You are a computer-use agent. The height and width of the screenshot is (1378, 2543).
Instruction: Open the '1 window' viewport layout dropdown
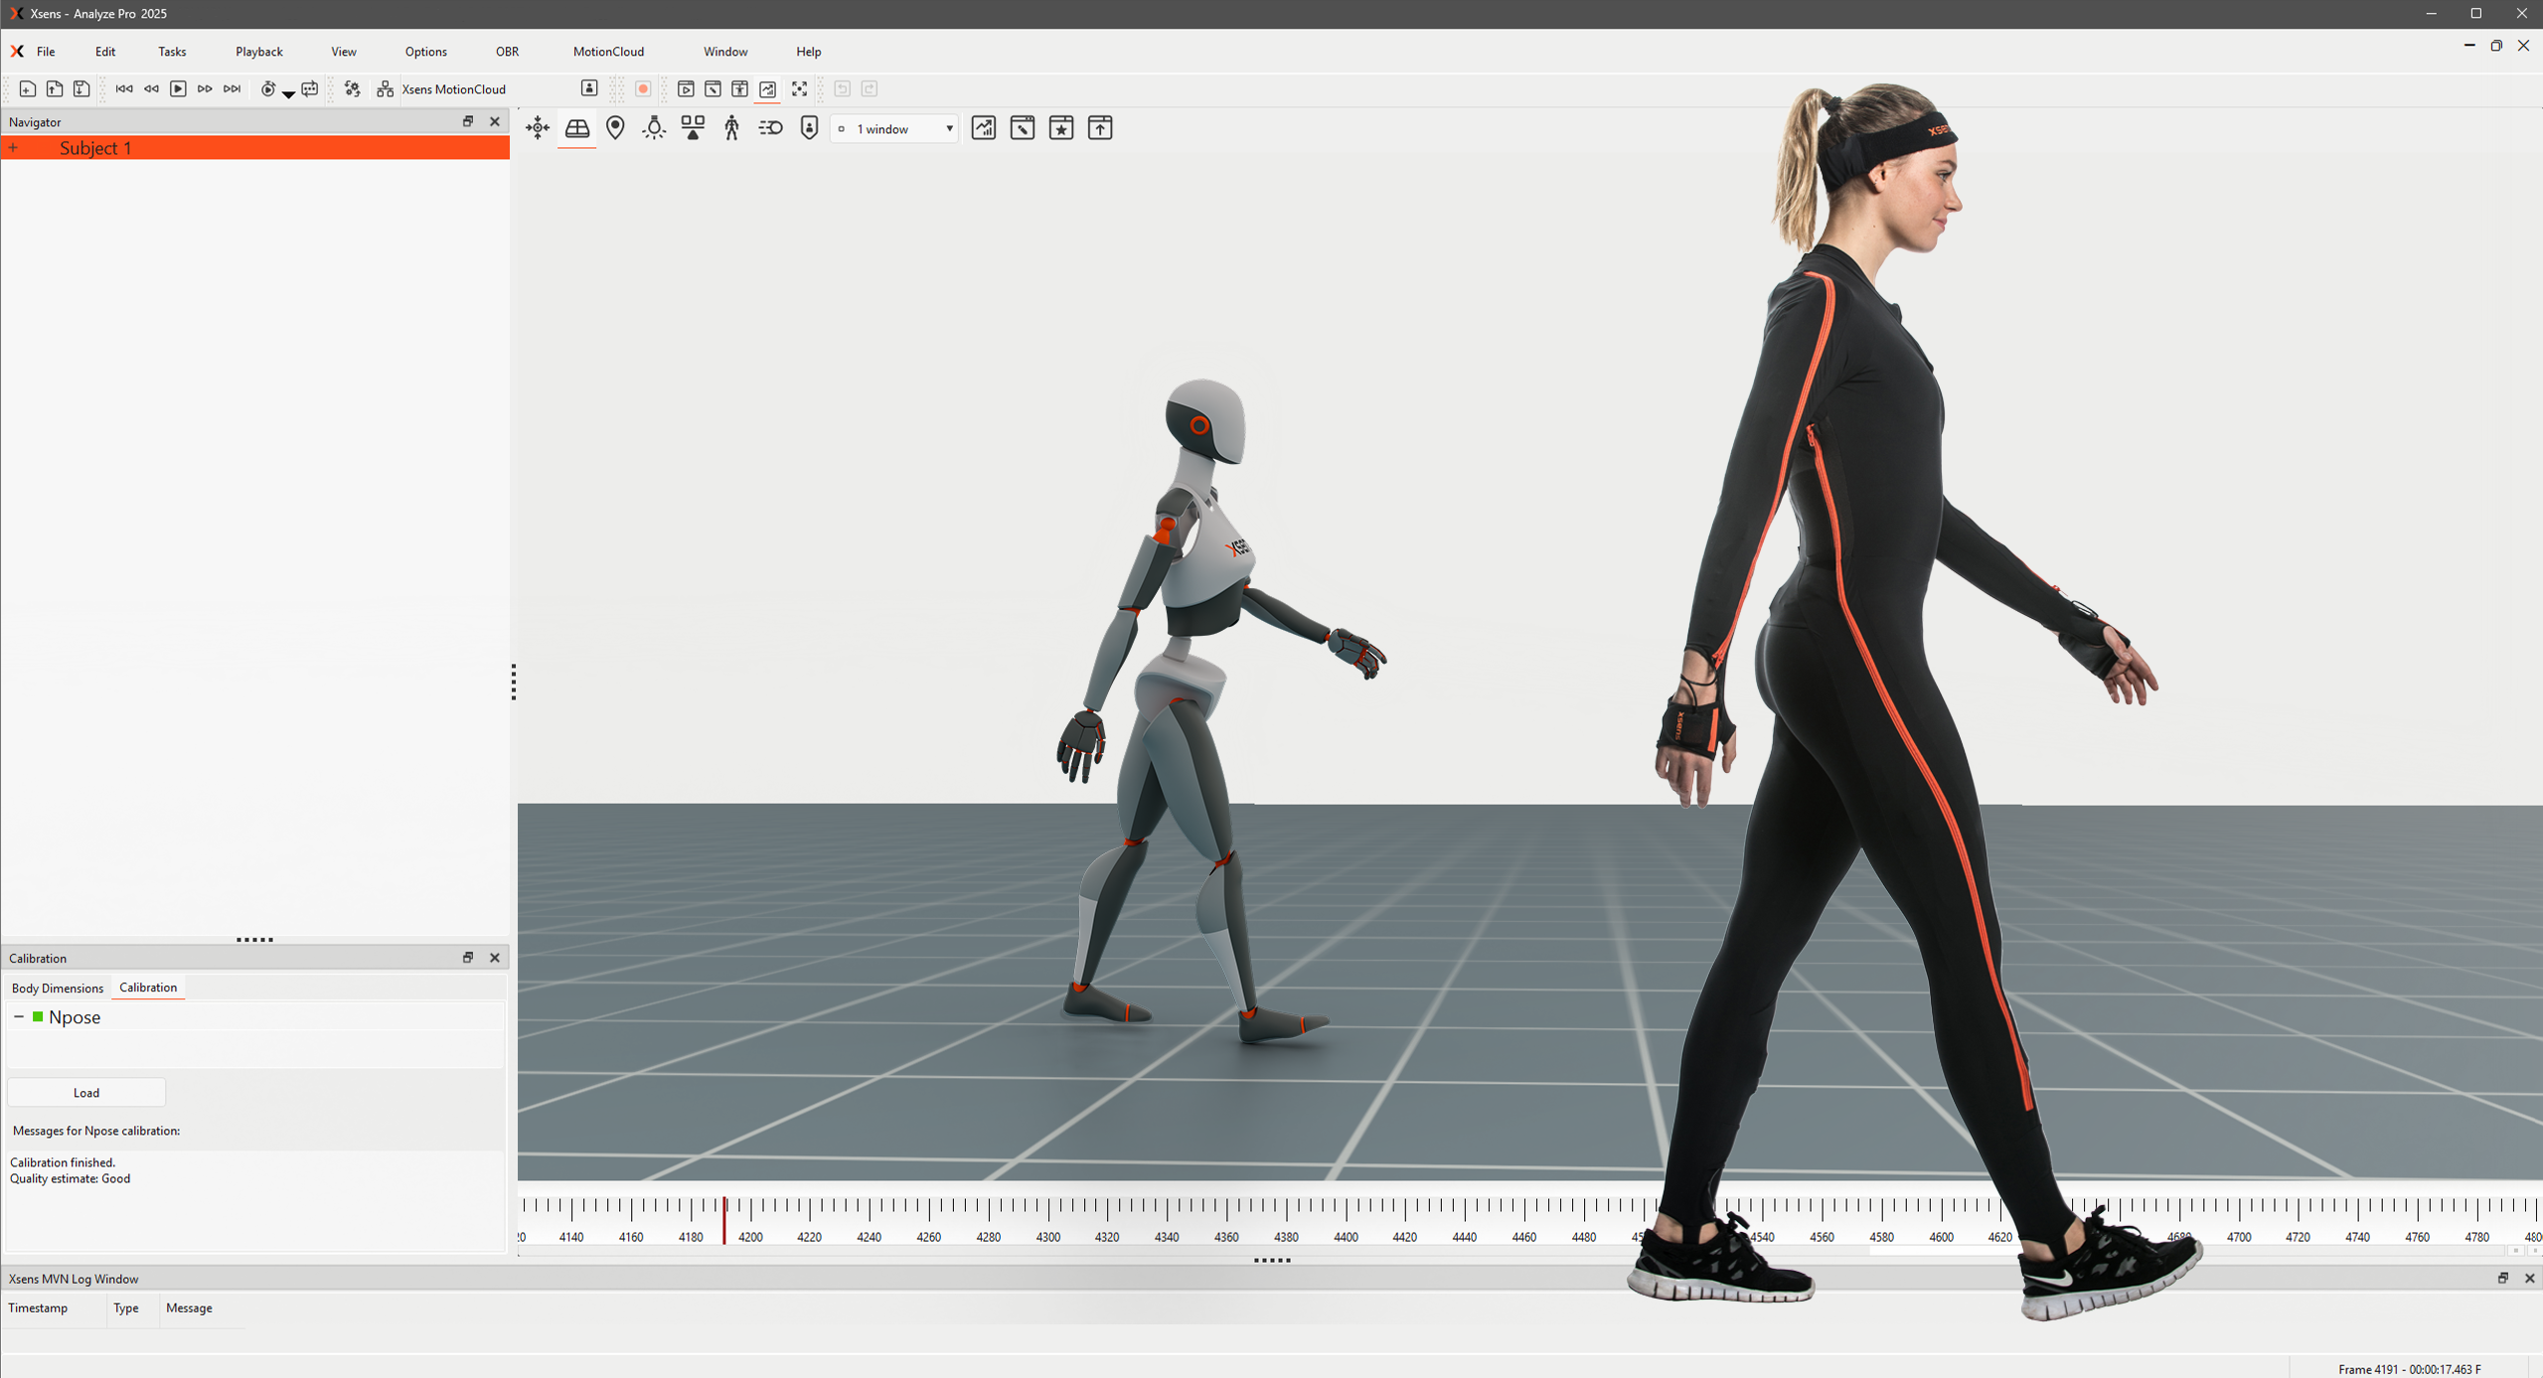[x=894, y=129]
